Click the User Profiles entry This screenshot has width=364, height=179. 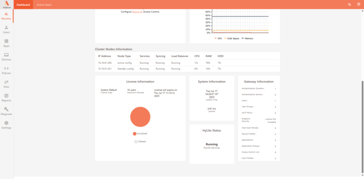259,158
